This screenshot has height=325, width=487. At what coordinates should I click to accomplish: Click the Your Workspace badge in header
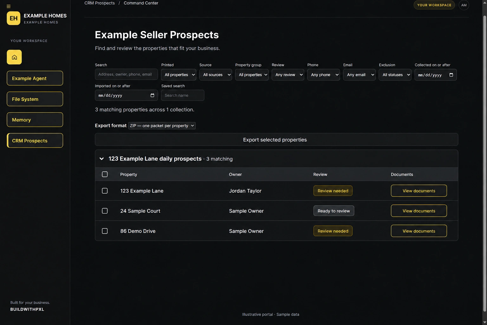[x=434, y=5]
